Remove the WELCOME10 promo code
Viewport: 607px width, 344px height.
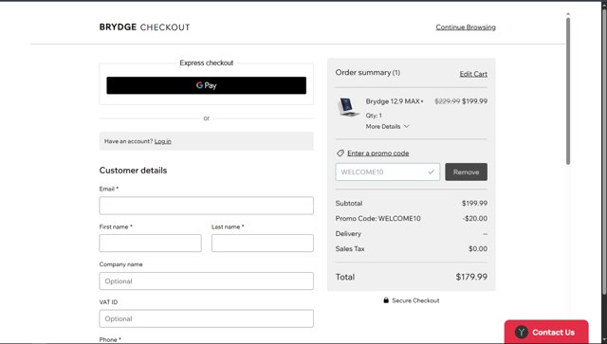pos(466,172)
